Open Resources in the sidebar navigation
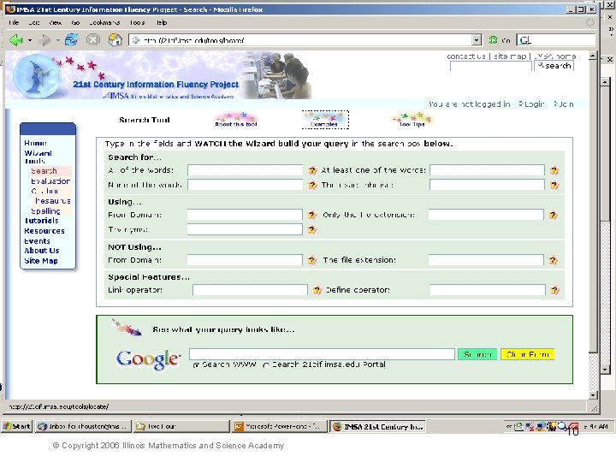 (x=44, y=231)
